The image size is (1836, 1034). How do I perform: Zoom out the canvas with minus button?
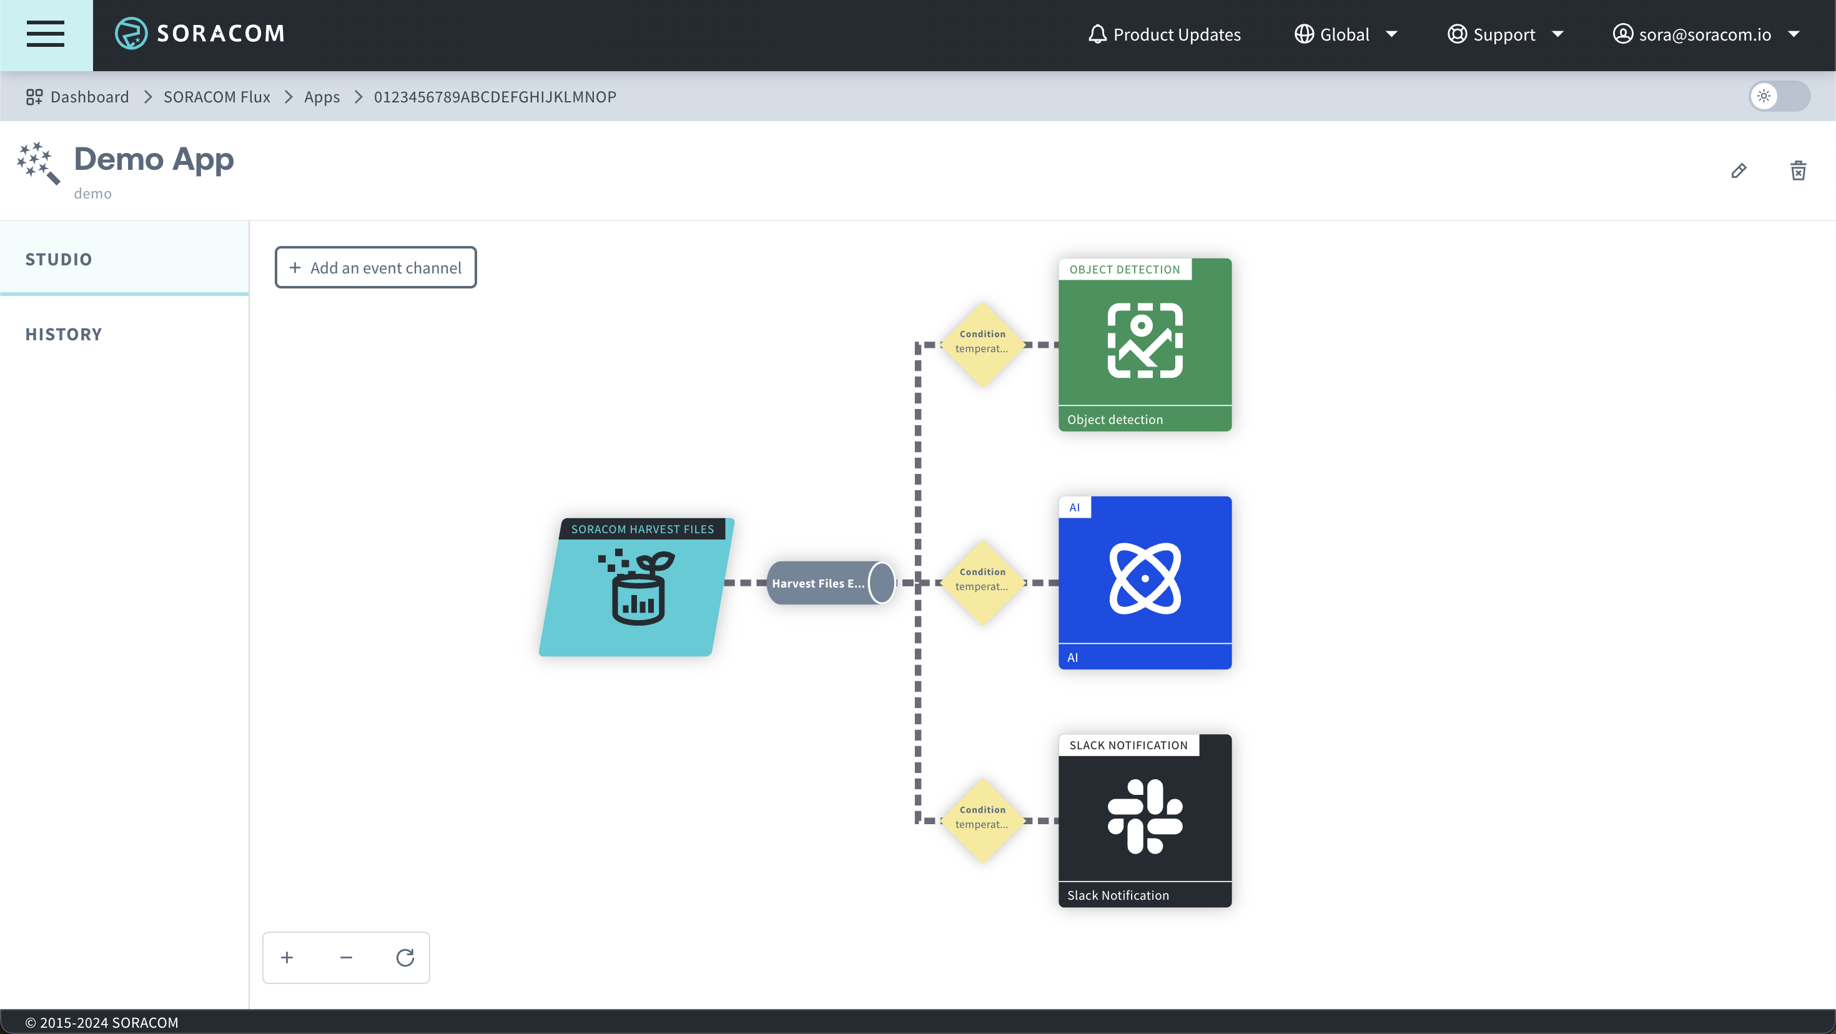coord(346,957)
